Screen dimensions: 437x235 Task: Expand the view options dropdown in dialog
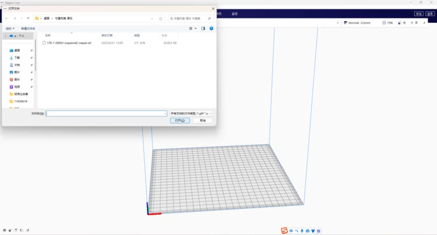click(x=195, y=28)
